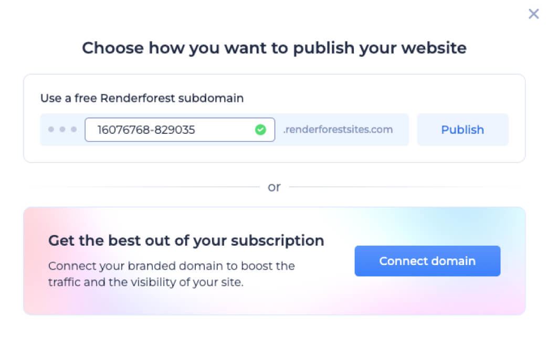Image resolution: width=548 pixels, height=338 pixels.
Task: Click the third gray dot beside subdomain input
Action: [74, 130]
